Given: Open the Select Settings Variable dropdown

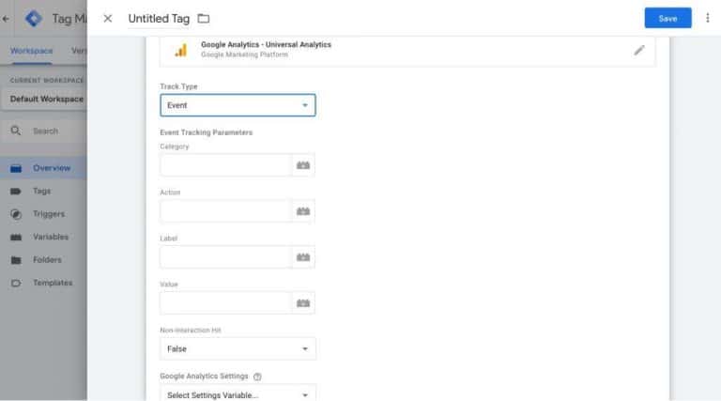Looking at the screenshot, I should click(238, 394).
